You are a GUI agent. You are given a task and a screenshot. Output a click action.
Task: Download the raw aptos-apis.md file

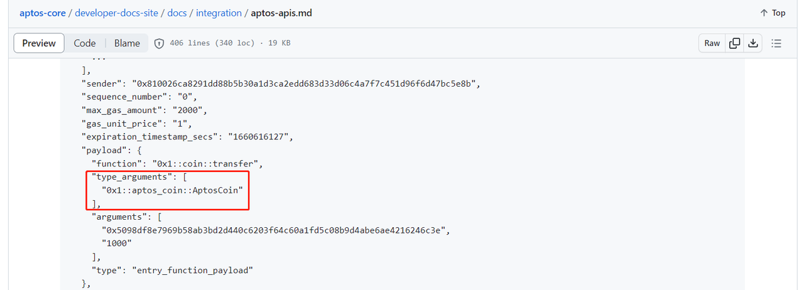pyautogui.click(x=752, y=43)
